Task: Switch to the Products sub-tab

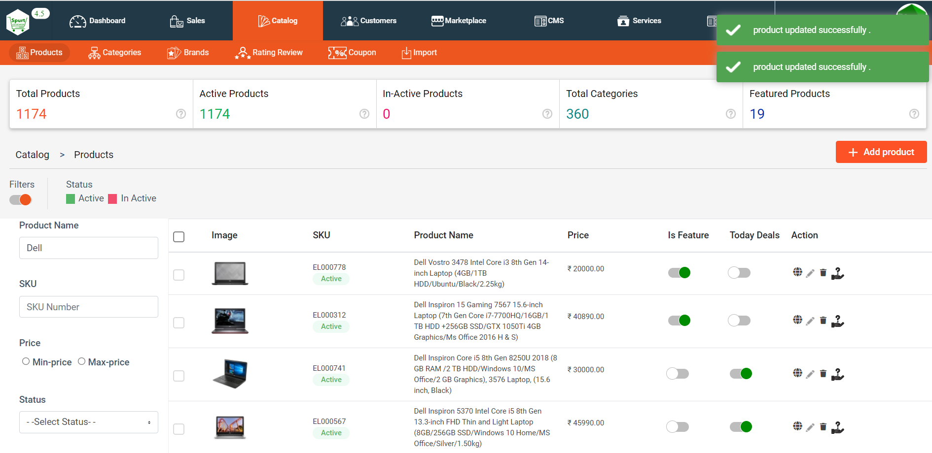Action: 39,53
